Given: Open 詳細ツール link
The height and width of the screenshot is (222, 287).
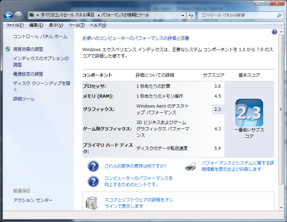Looking at the screenshot, I should coord(24,99).
